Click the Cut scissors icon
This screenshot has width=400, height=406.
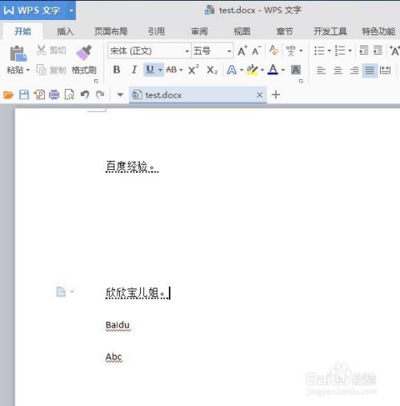tap(42, 50)
